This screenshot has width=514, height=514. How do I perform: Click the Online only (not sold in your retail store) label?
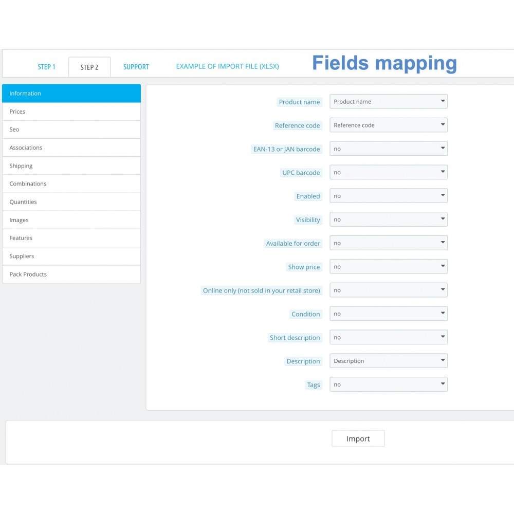click(261, 291)
